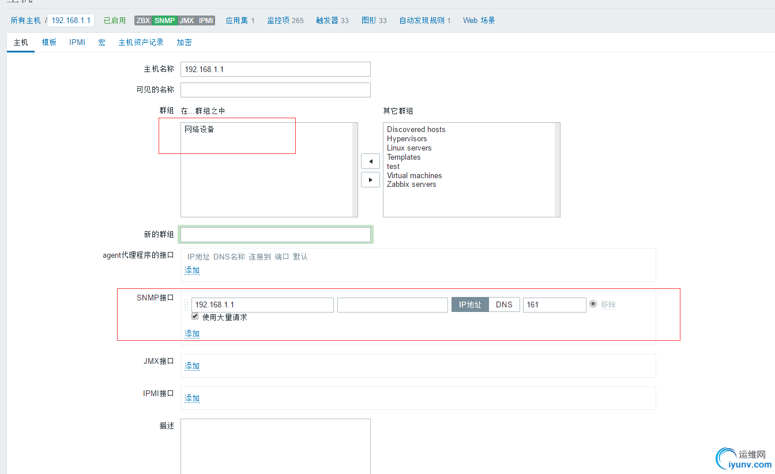Viewport: 775px width, 474px height.
Task: Add another SNMP interface via 添加
Action: [192, 334]
